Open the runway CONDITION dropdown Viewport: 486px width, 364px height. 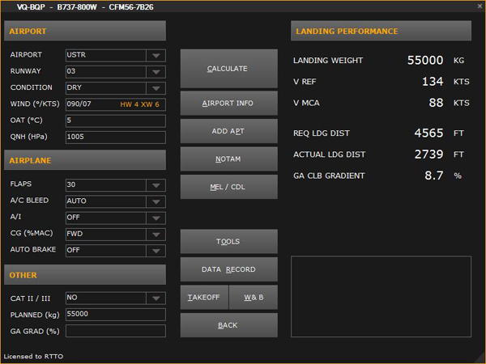tap(155, 88)
